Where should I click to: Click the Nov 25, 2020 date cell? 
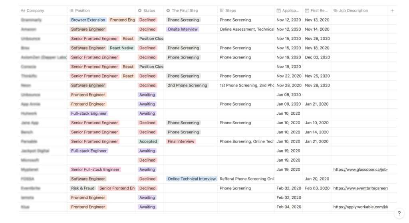[x=317, y=76]
